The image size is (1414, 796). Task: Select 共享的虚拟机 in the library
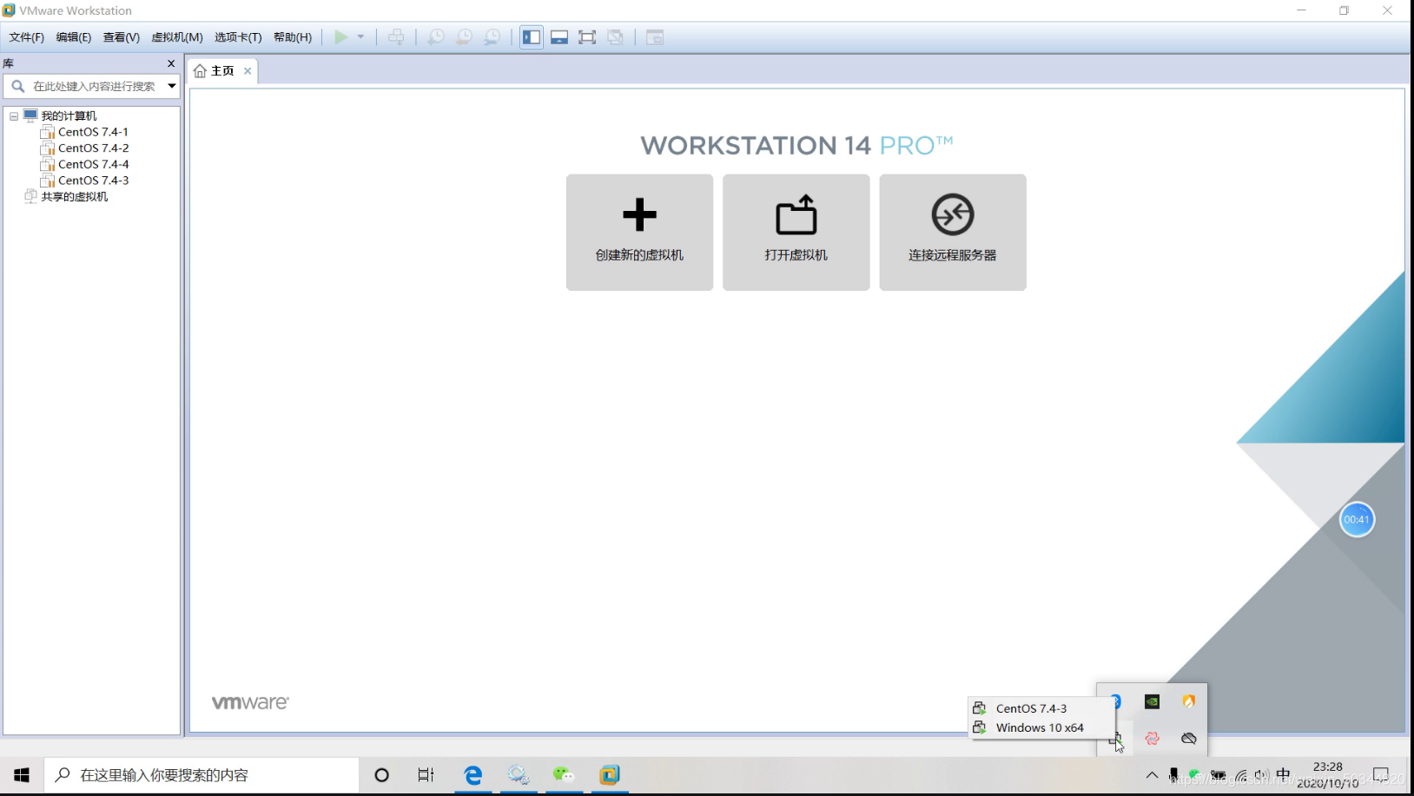pyautogui.click(x=75, y=197)
